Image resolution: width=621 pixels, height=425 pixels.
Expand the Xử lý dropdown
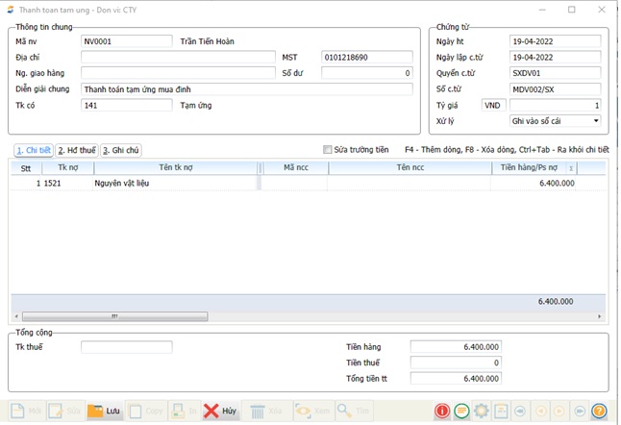click(596, 121)
